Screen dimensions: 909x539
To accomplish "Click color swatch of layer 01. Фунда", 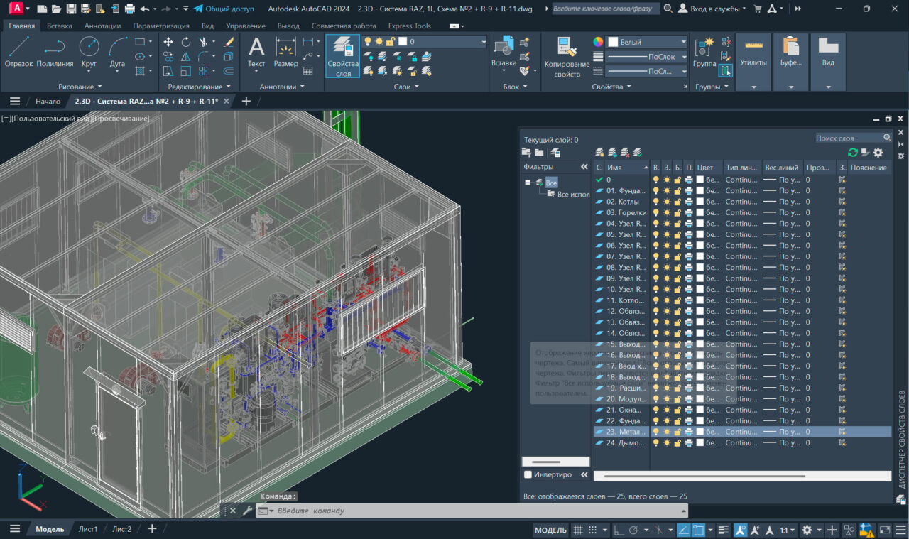I will 700,190.
